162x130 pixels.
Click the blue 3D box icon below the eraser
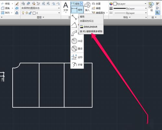pos(17,8)
